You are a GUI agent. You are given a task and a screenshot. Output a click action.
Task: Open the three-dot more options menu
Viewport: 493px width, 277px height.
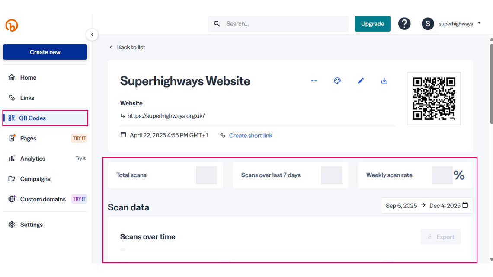314,80
